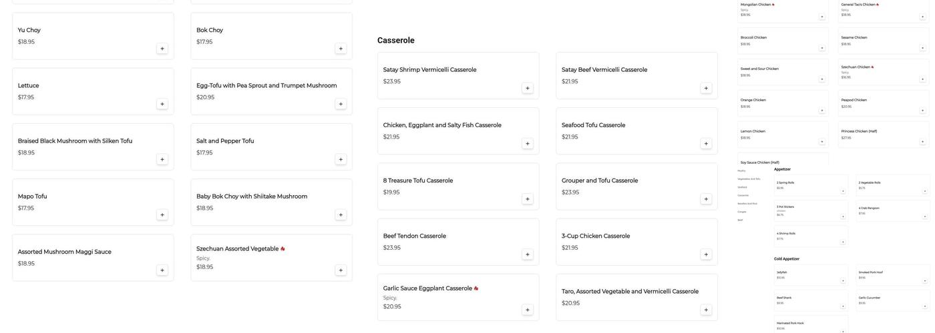Image resolution: width=935 pixels, height=333 pixels.
Task: Add Beef Tendon Casserole to cart
Action: 528,254
